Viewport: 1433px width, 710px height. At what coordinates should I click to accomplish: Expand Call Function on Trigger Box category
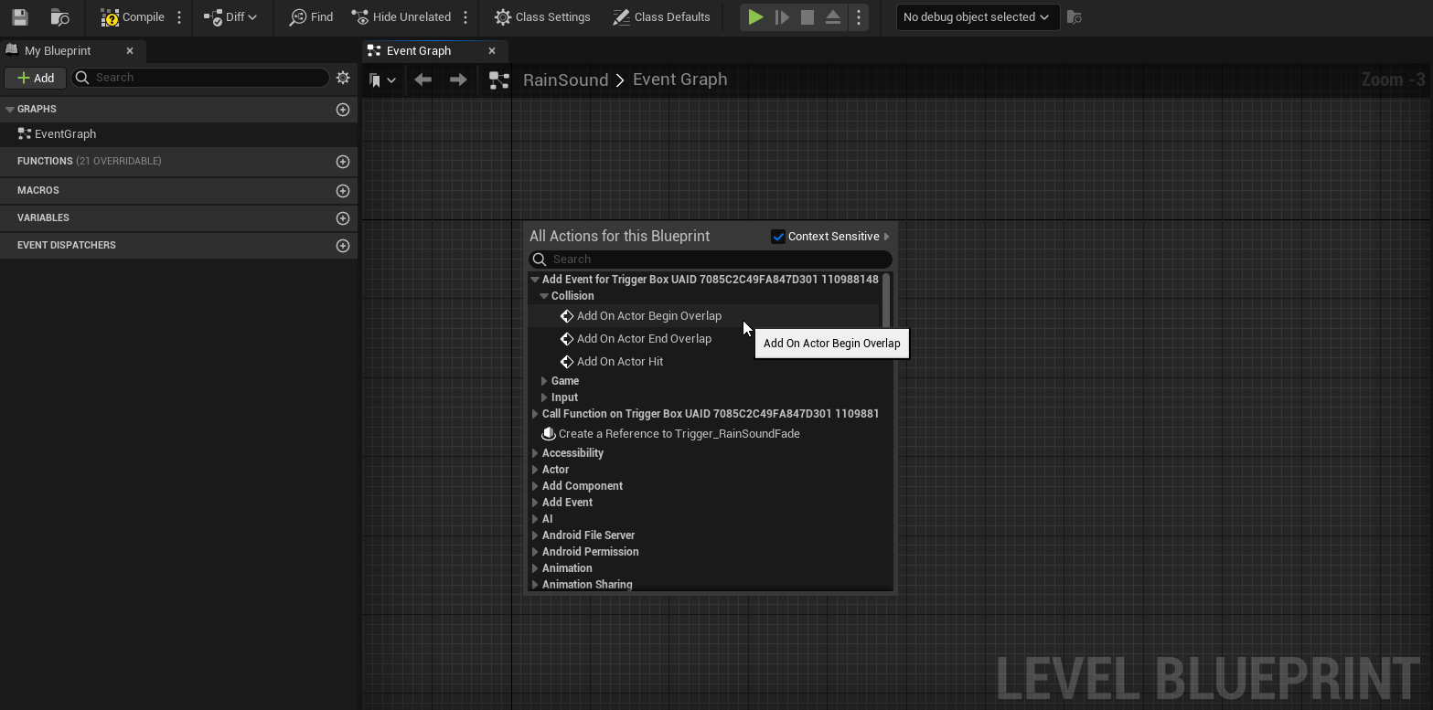pyautogui.click(x=535, y=414)
